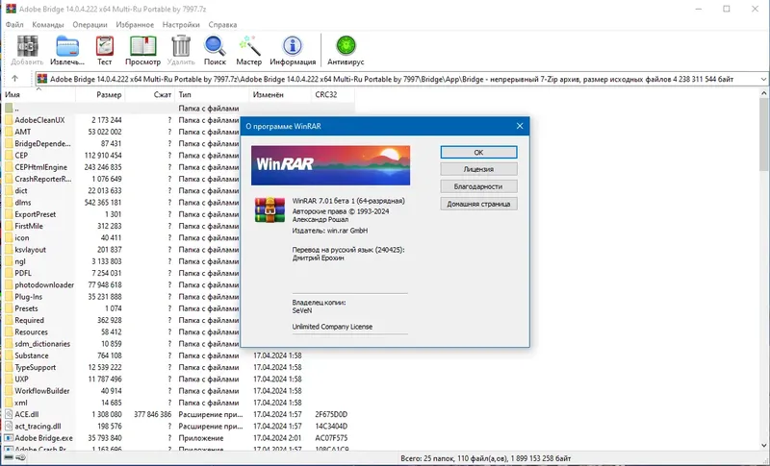Open the Настройки menu
This screenshot has width=770, height=466.
(181, 24)
